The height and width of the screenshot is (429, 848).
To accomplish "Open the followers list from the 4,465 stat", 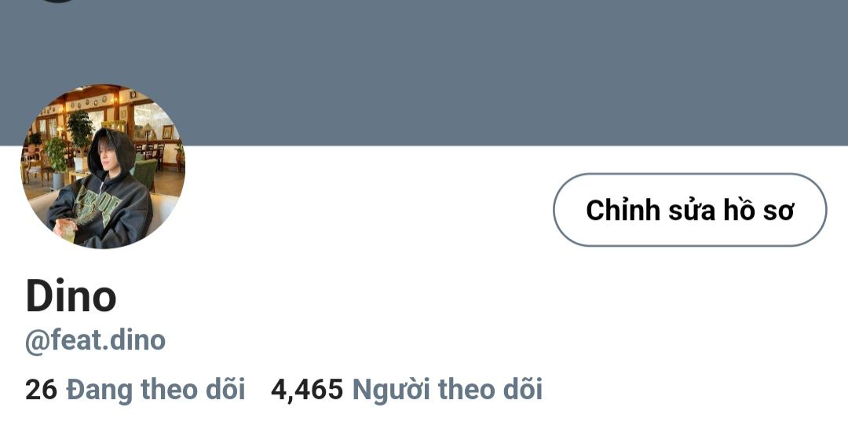I will 407,390.
